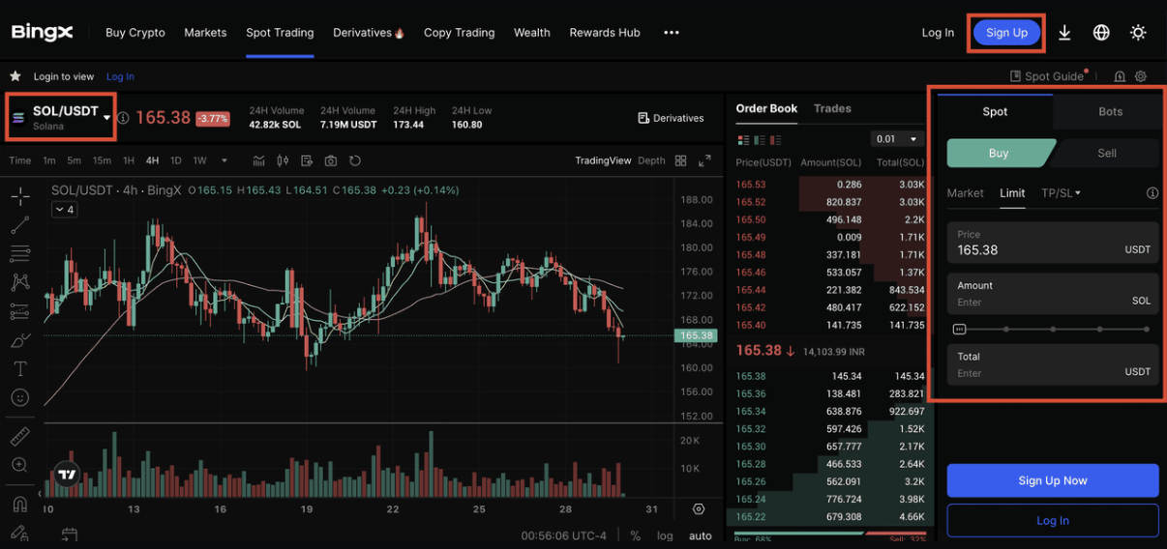Take chart snapshot with camera icon
Image resolution: width=1167 pixels, height=549 pixels.
coord(331,160)
